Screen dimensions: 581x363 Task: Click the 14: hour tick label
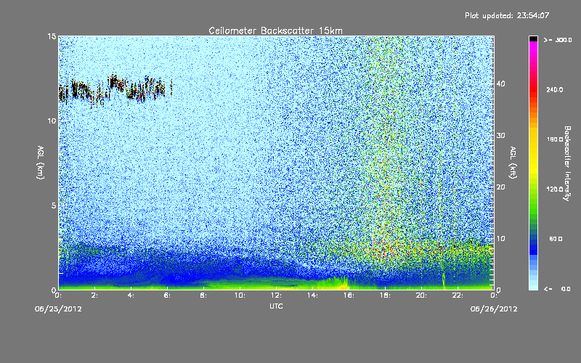(312, 295)
